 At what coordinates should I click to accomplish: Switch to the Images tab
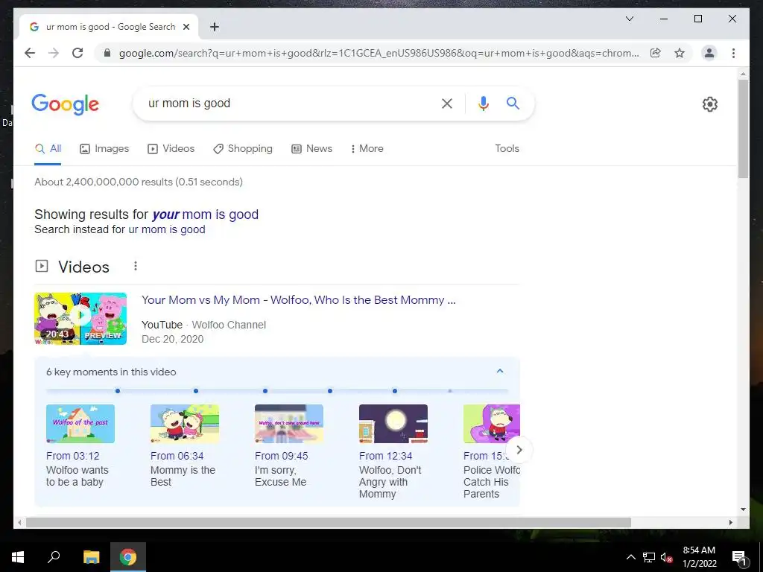(x=104, y=149)
